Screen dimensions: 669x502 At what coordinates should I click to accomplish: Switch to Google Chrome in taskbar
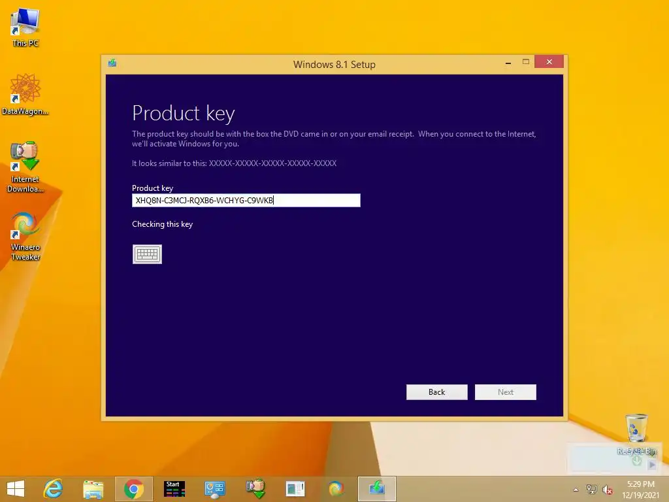[x=133, y=489]
